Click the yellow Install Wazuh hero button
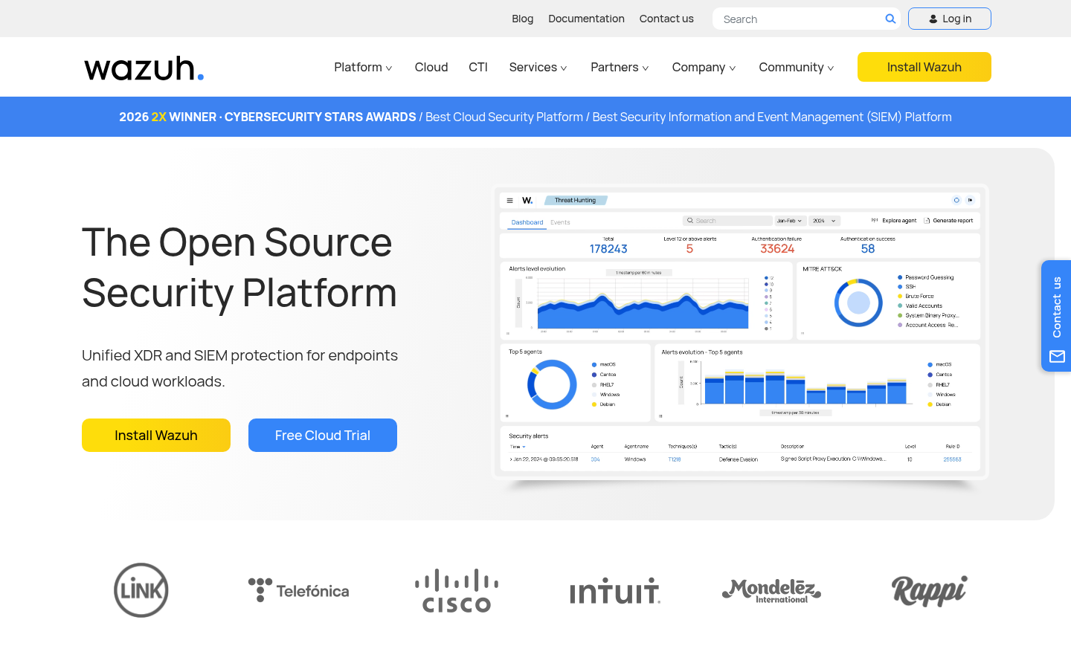 coord(156,435)
